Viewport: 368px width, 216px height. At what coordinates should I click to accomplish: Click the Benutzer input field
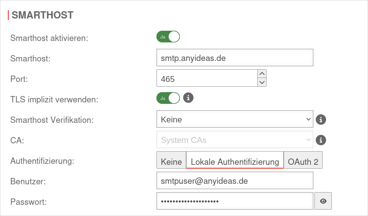[x=234, y=181]
